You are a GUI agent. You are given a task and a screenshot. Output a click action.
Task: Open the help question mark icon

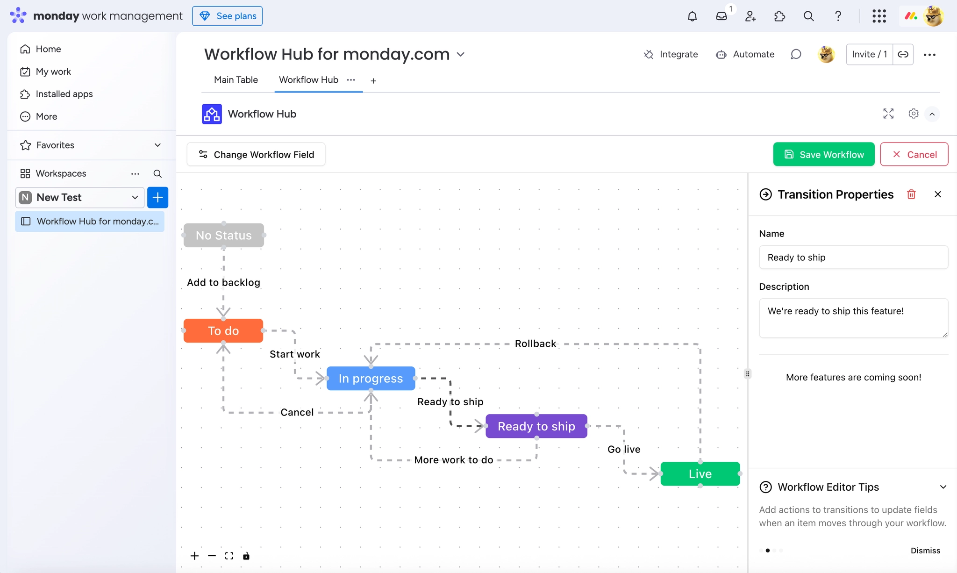(x=838, y=16)
